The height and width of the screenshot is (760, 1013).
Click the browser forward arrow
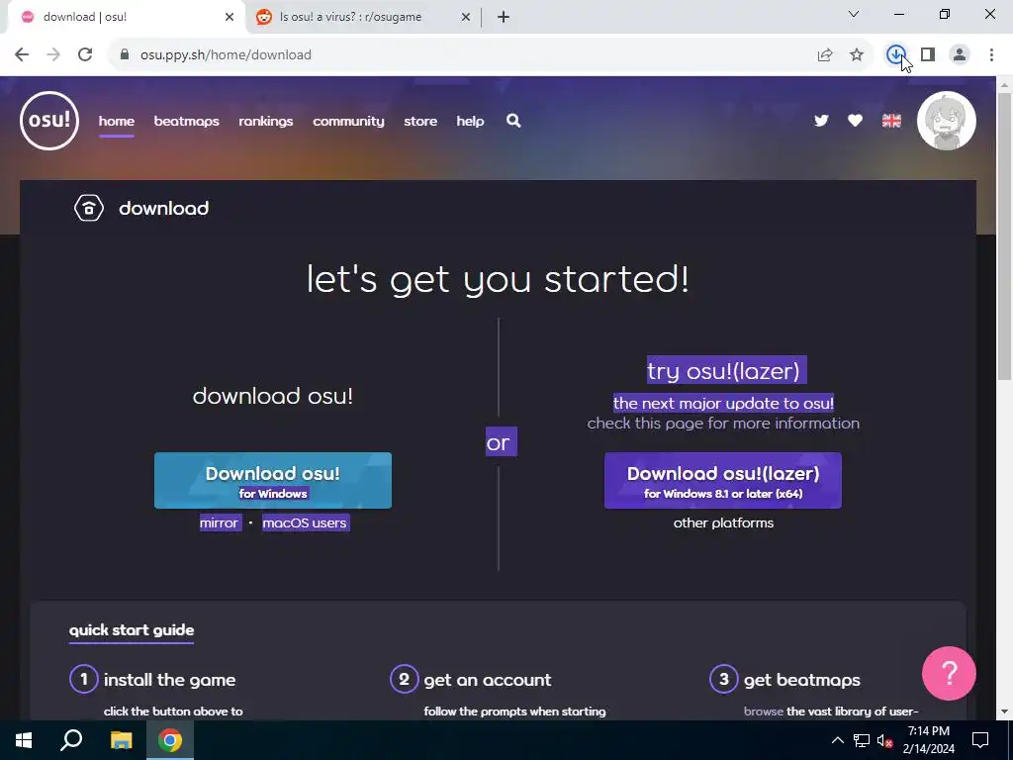point(53,55)
